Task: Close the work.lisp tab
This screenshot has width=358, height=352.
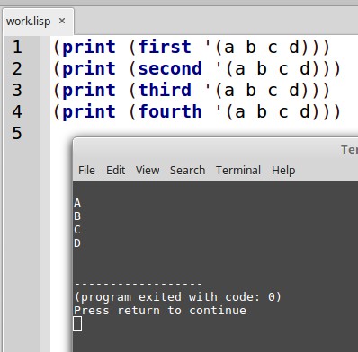Action: click(x=62, y=21)
